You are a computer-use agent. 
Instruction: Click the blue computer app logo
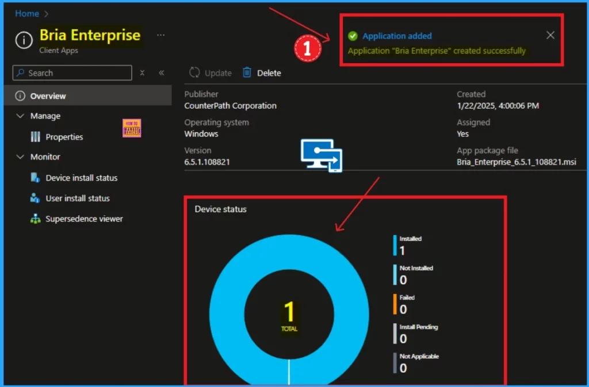(322, 155)
